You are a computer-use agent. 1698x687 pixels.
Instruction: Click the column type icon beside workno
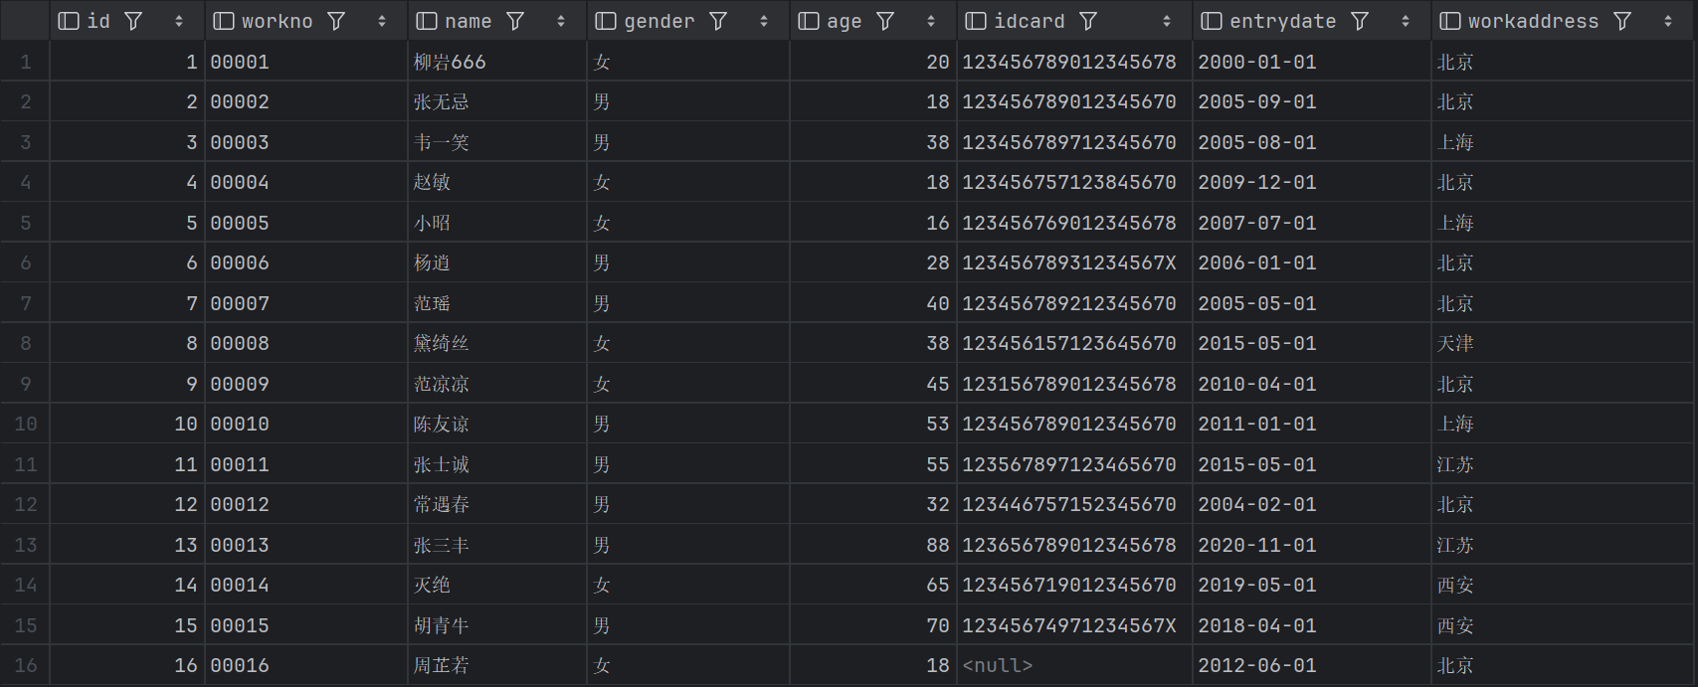(224, 21)
